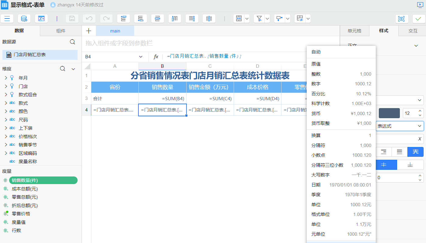Search data sources with the magnifier icon
Viewport: 426px width, 243px height.
(72, 42)
